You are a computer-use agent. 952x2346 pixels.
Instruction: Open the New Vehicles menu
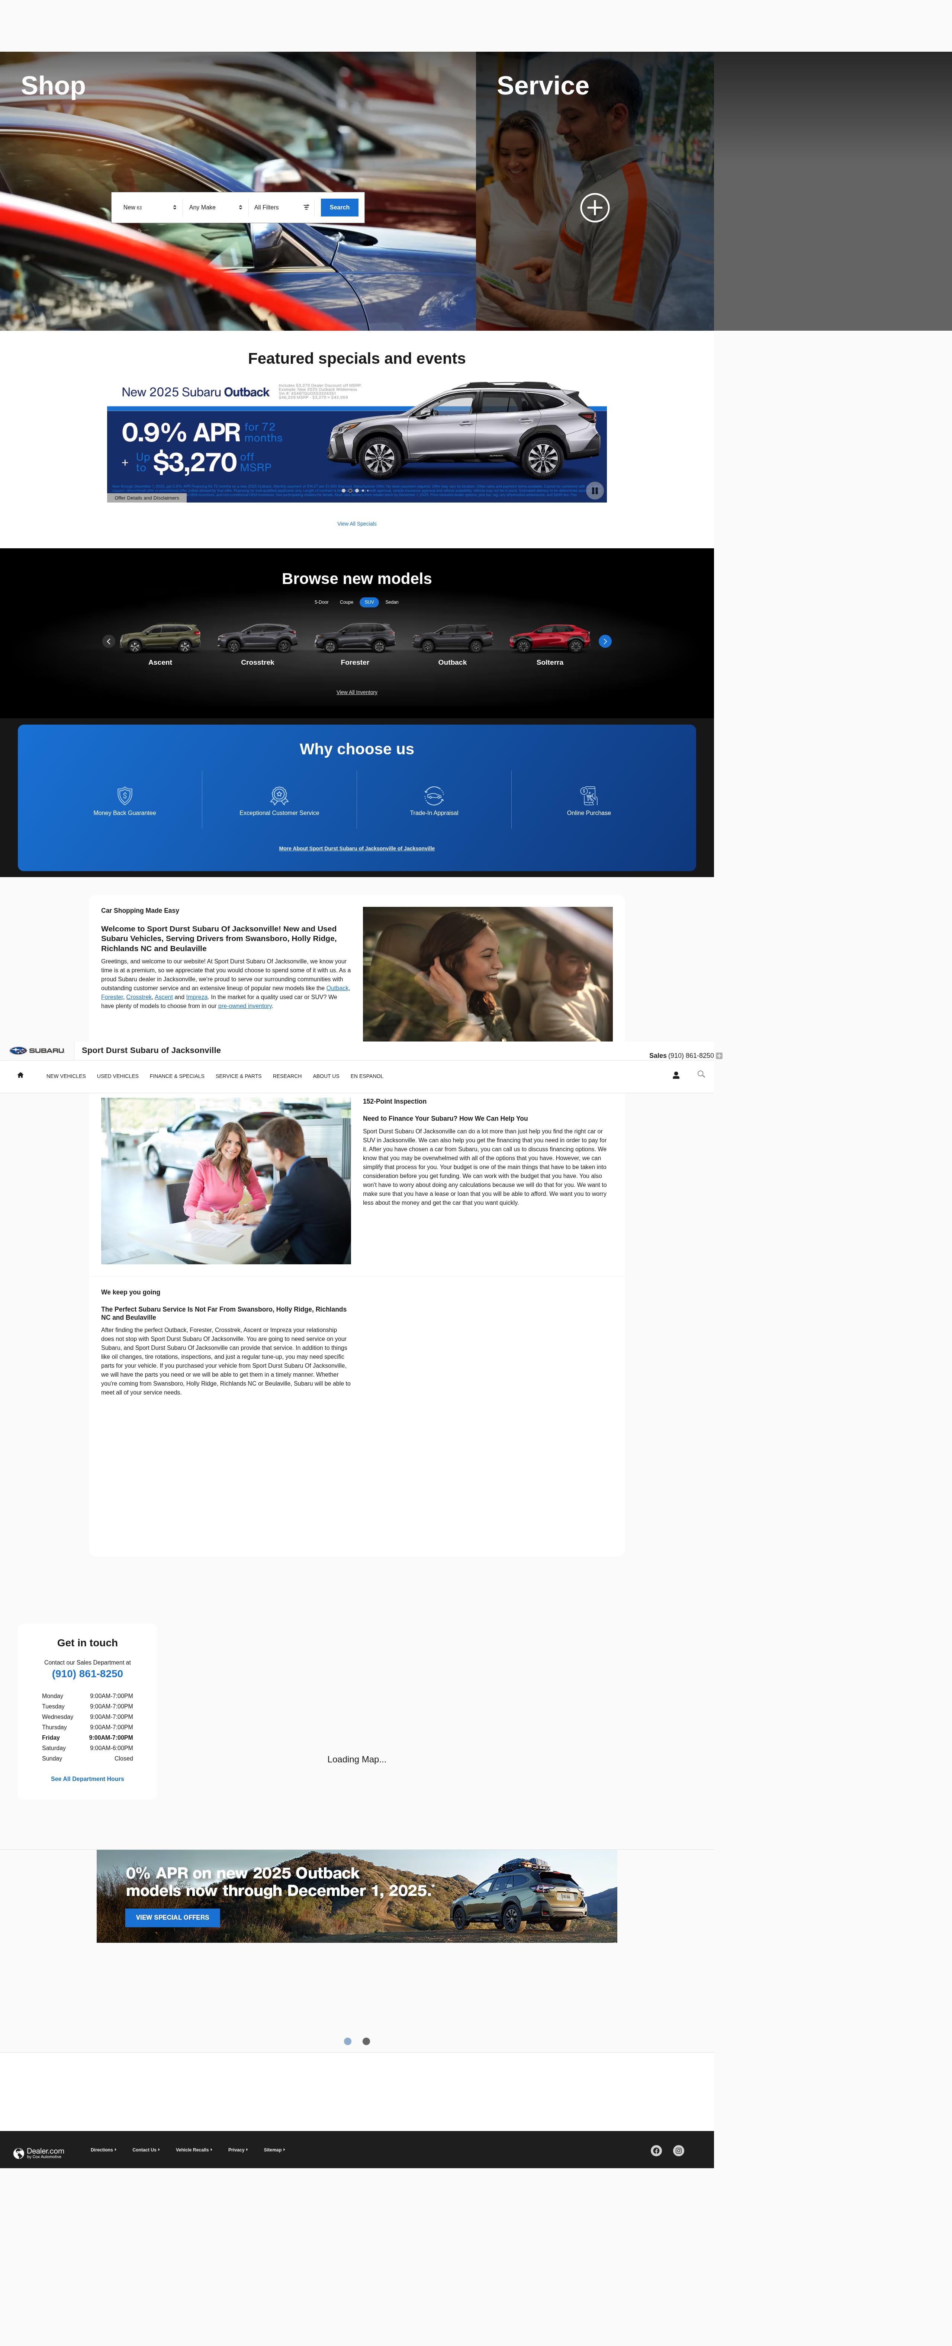[67, 1076]
